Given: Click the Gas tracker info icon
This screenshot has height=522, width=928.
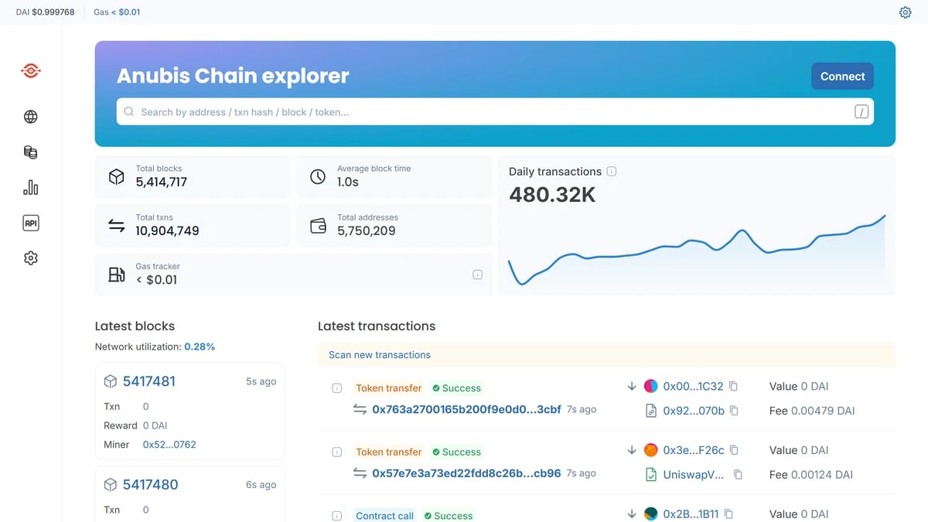Looking at the screenshot, I should pyautogui.click(x=477, y=275).
